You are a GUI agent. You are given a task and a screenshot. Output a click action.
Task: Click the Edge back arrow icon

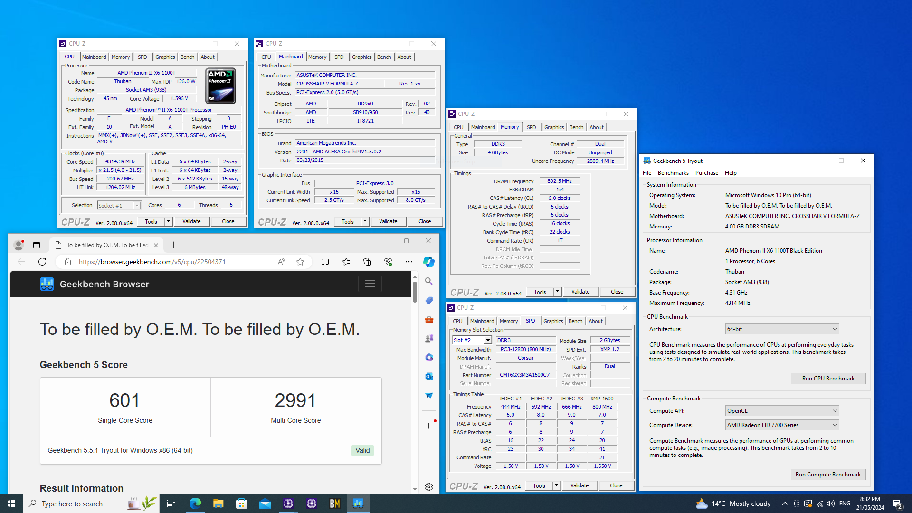(x=21, y=262)
